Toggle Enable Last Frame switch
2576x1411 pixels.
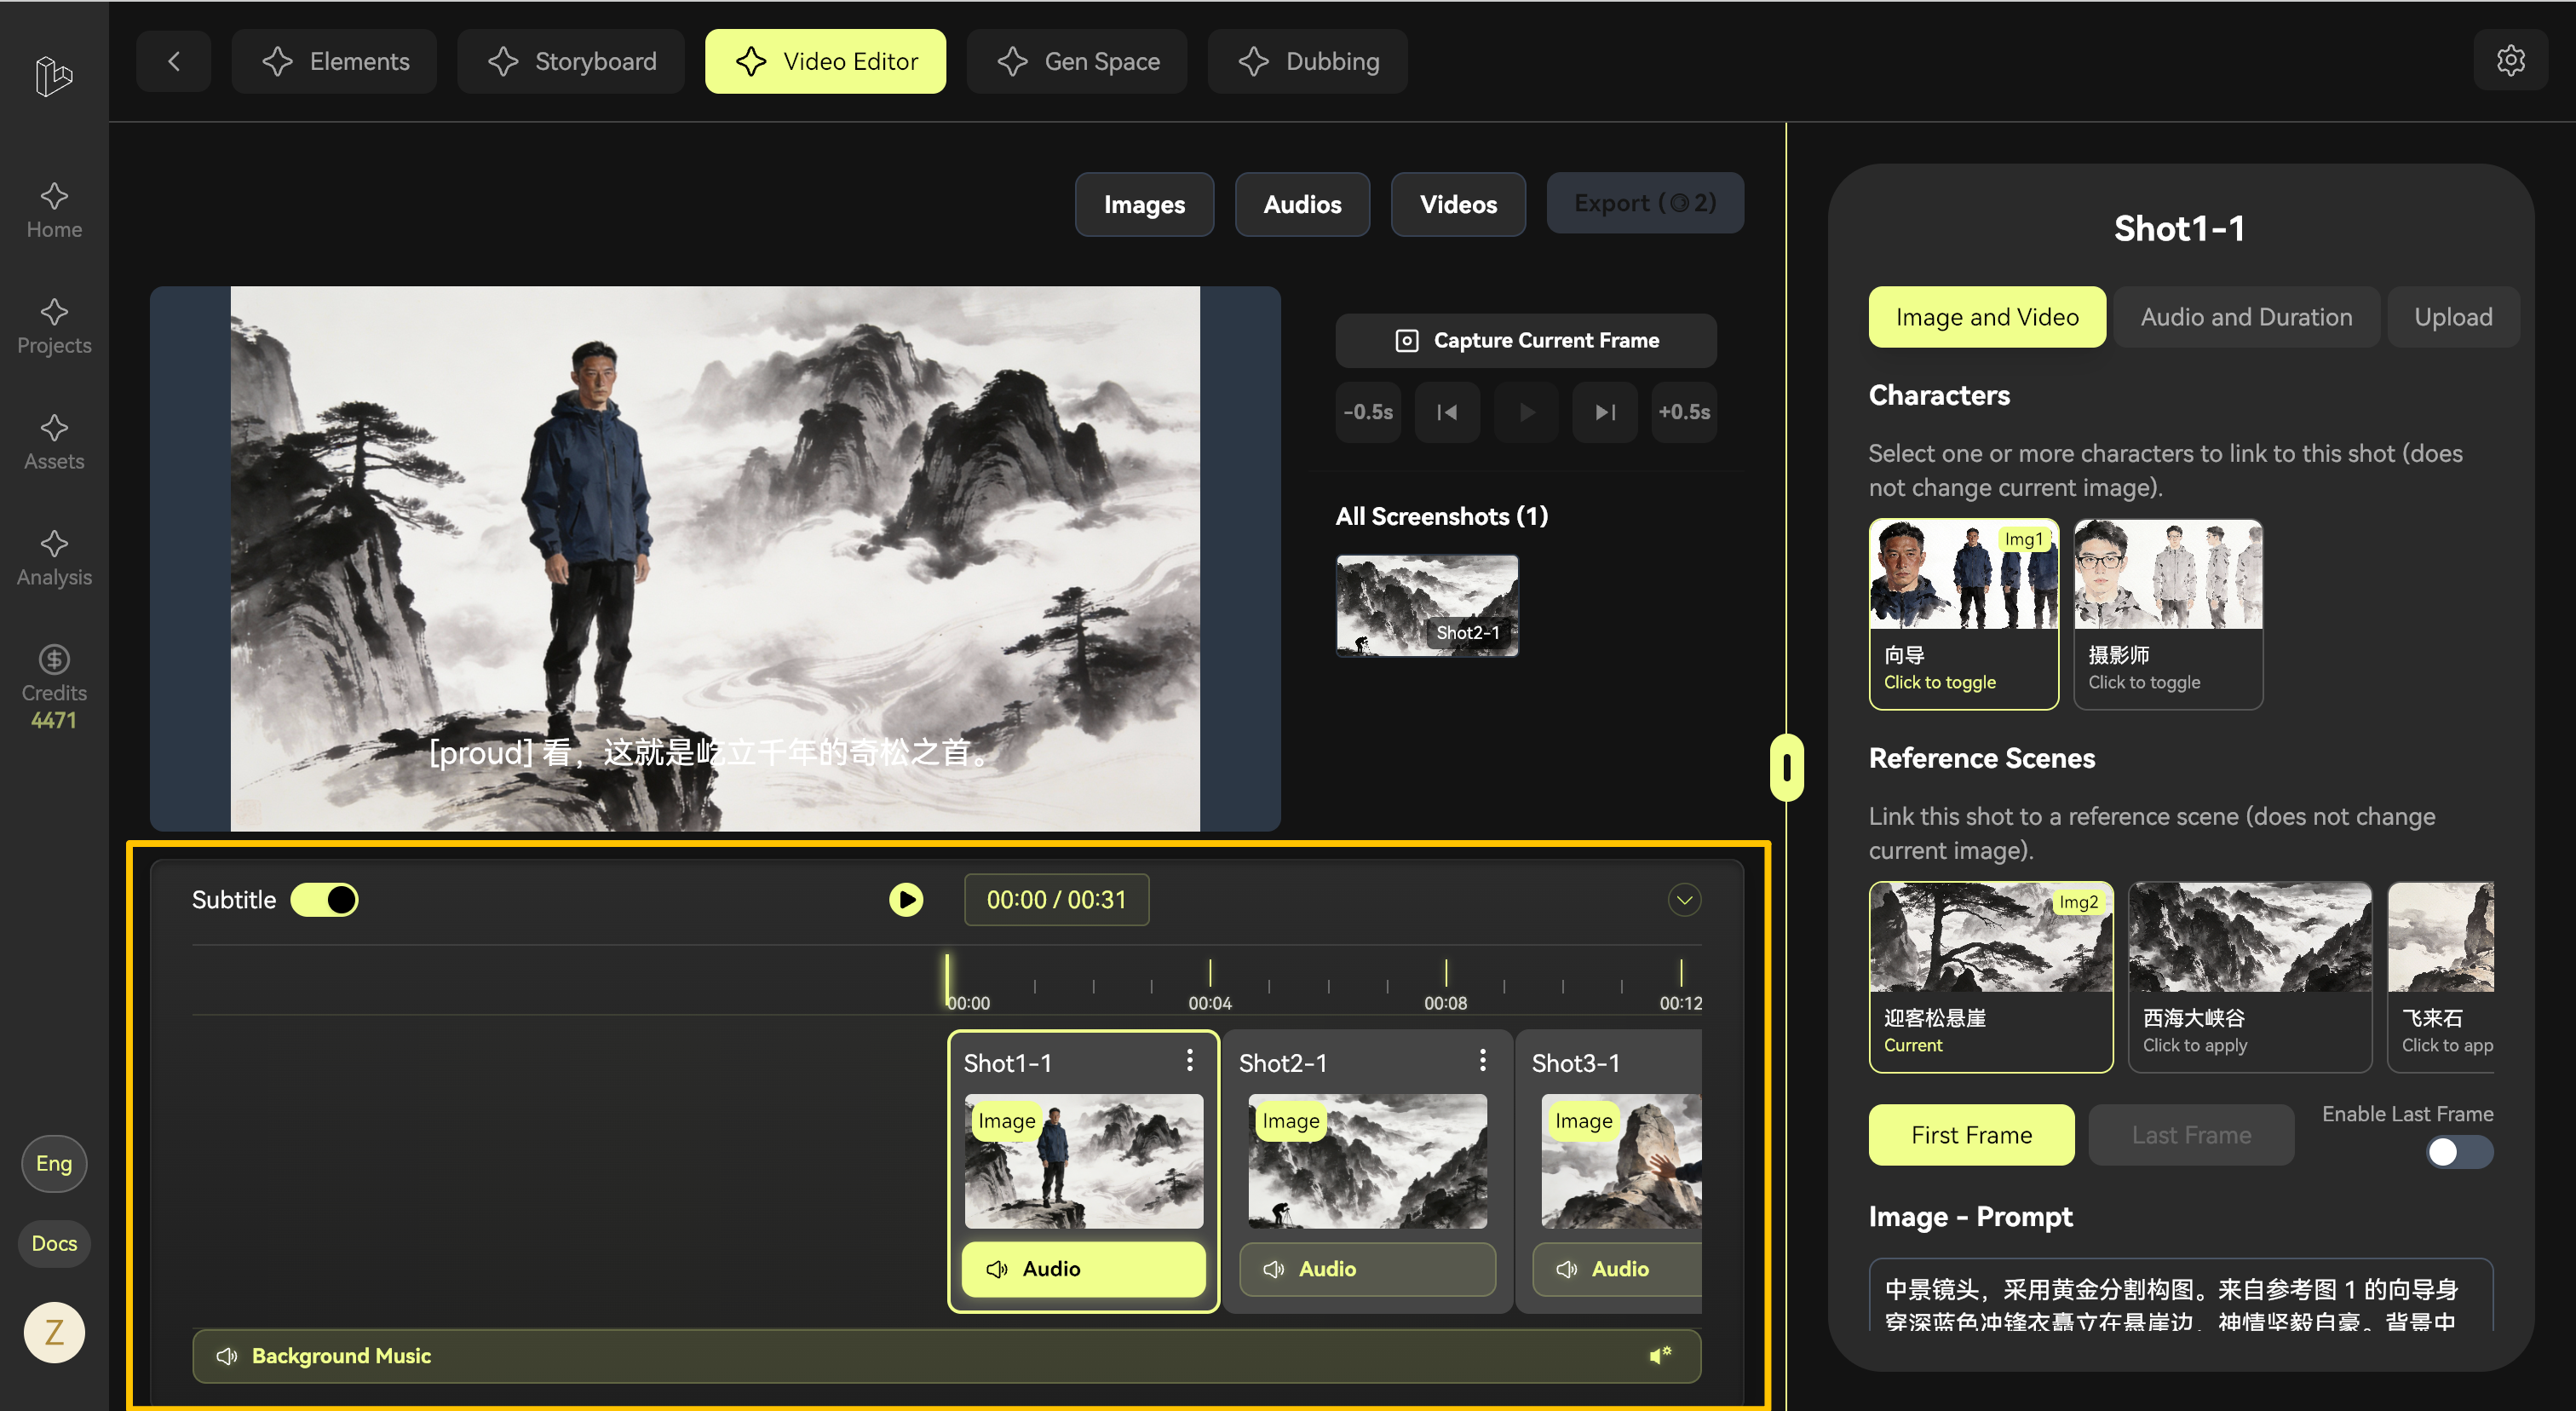[2459, 1151]
